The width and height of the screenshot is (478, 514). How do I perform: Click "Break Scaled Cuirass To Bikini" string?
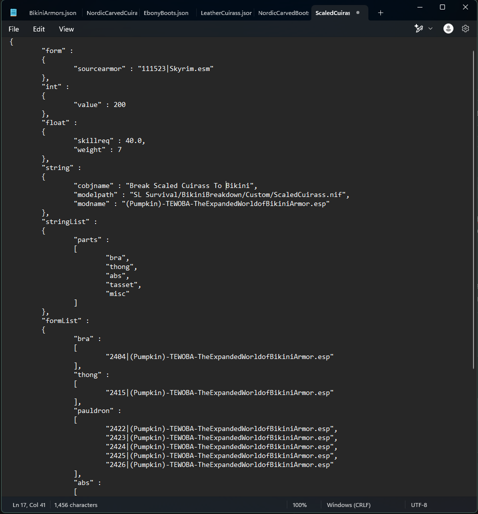click(190, 185)
